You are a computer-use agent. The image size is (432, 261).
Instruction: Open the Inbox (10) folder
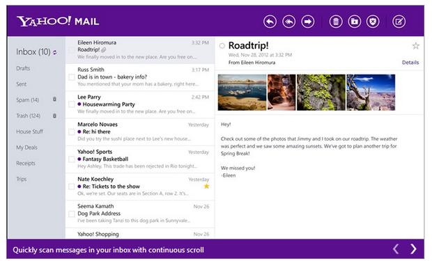[x=33, y=52]
